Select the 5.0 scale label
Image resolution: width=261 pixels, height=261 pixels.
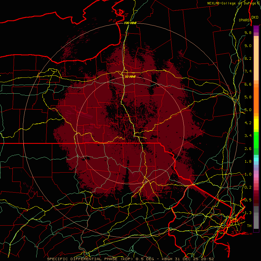click(248, 110)
